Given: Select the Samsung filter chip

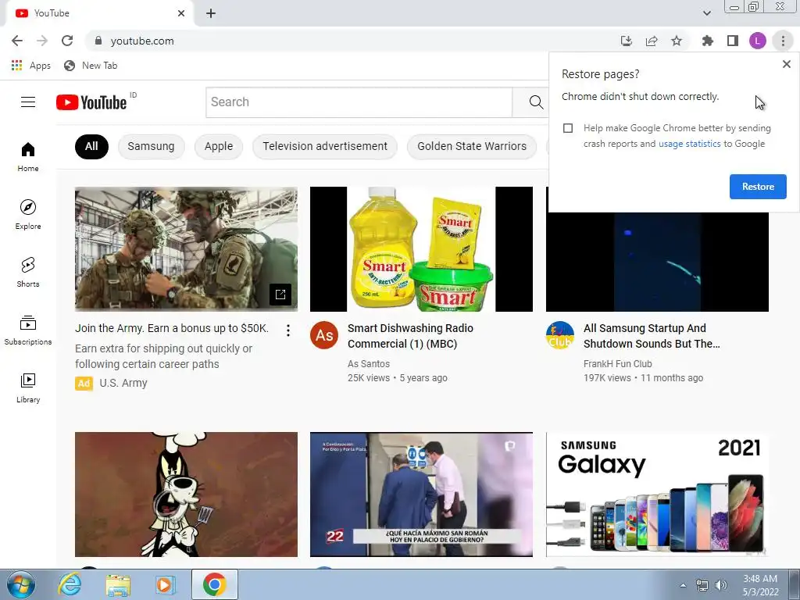Looking at the screenshot, I should (x=151, y=146).
